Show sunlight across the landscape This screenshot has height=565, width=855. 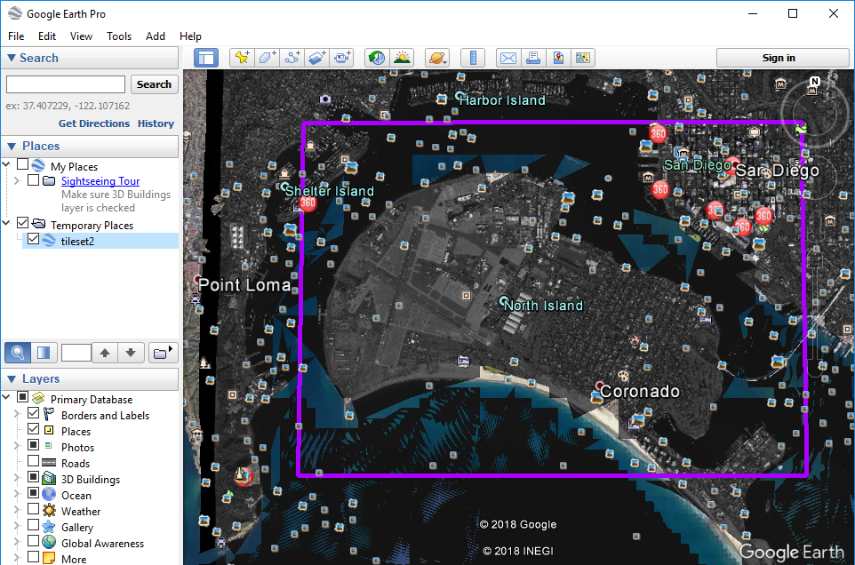pos(402,58)
